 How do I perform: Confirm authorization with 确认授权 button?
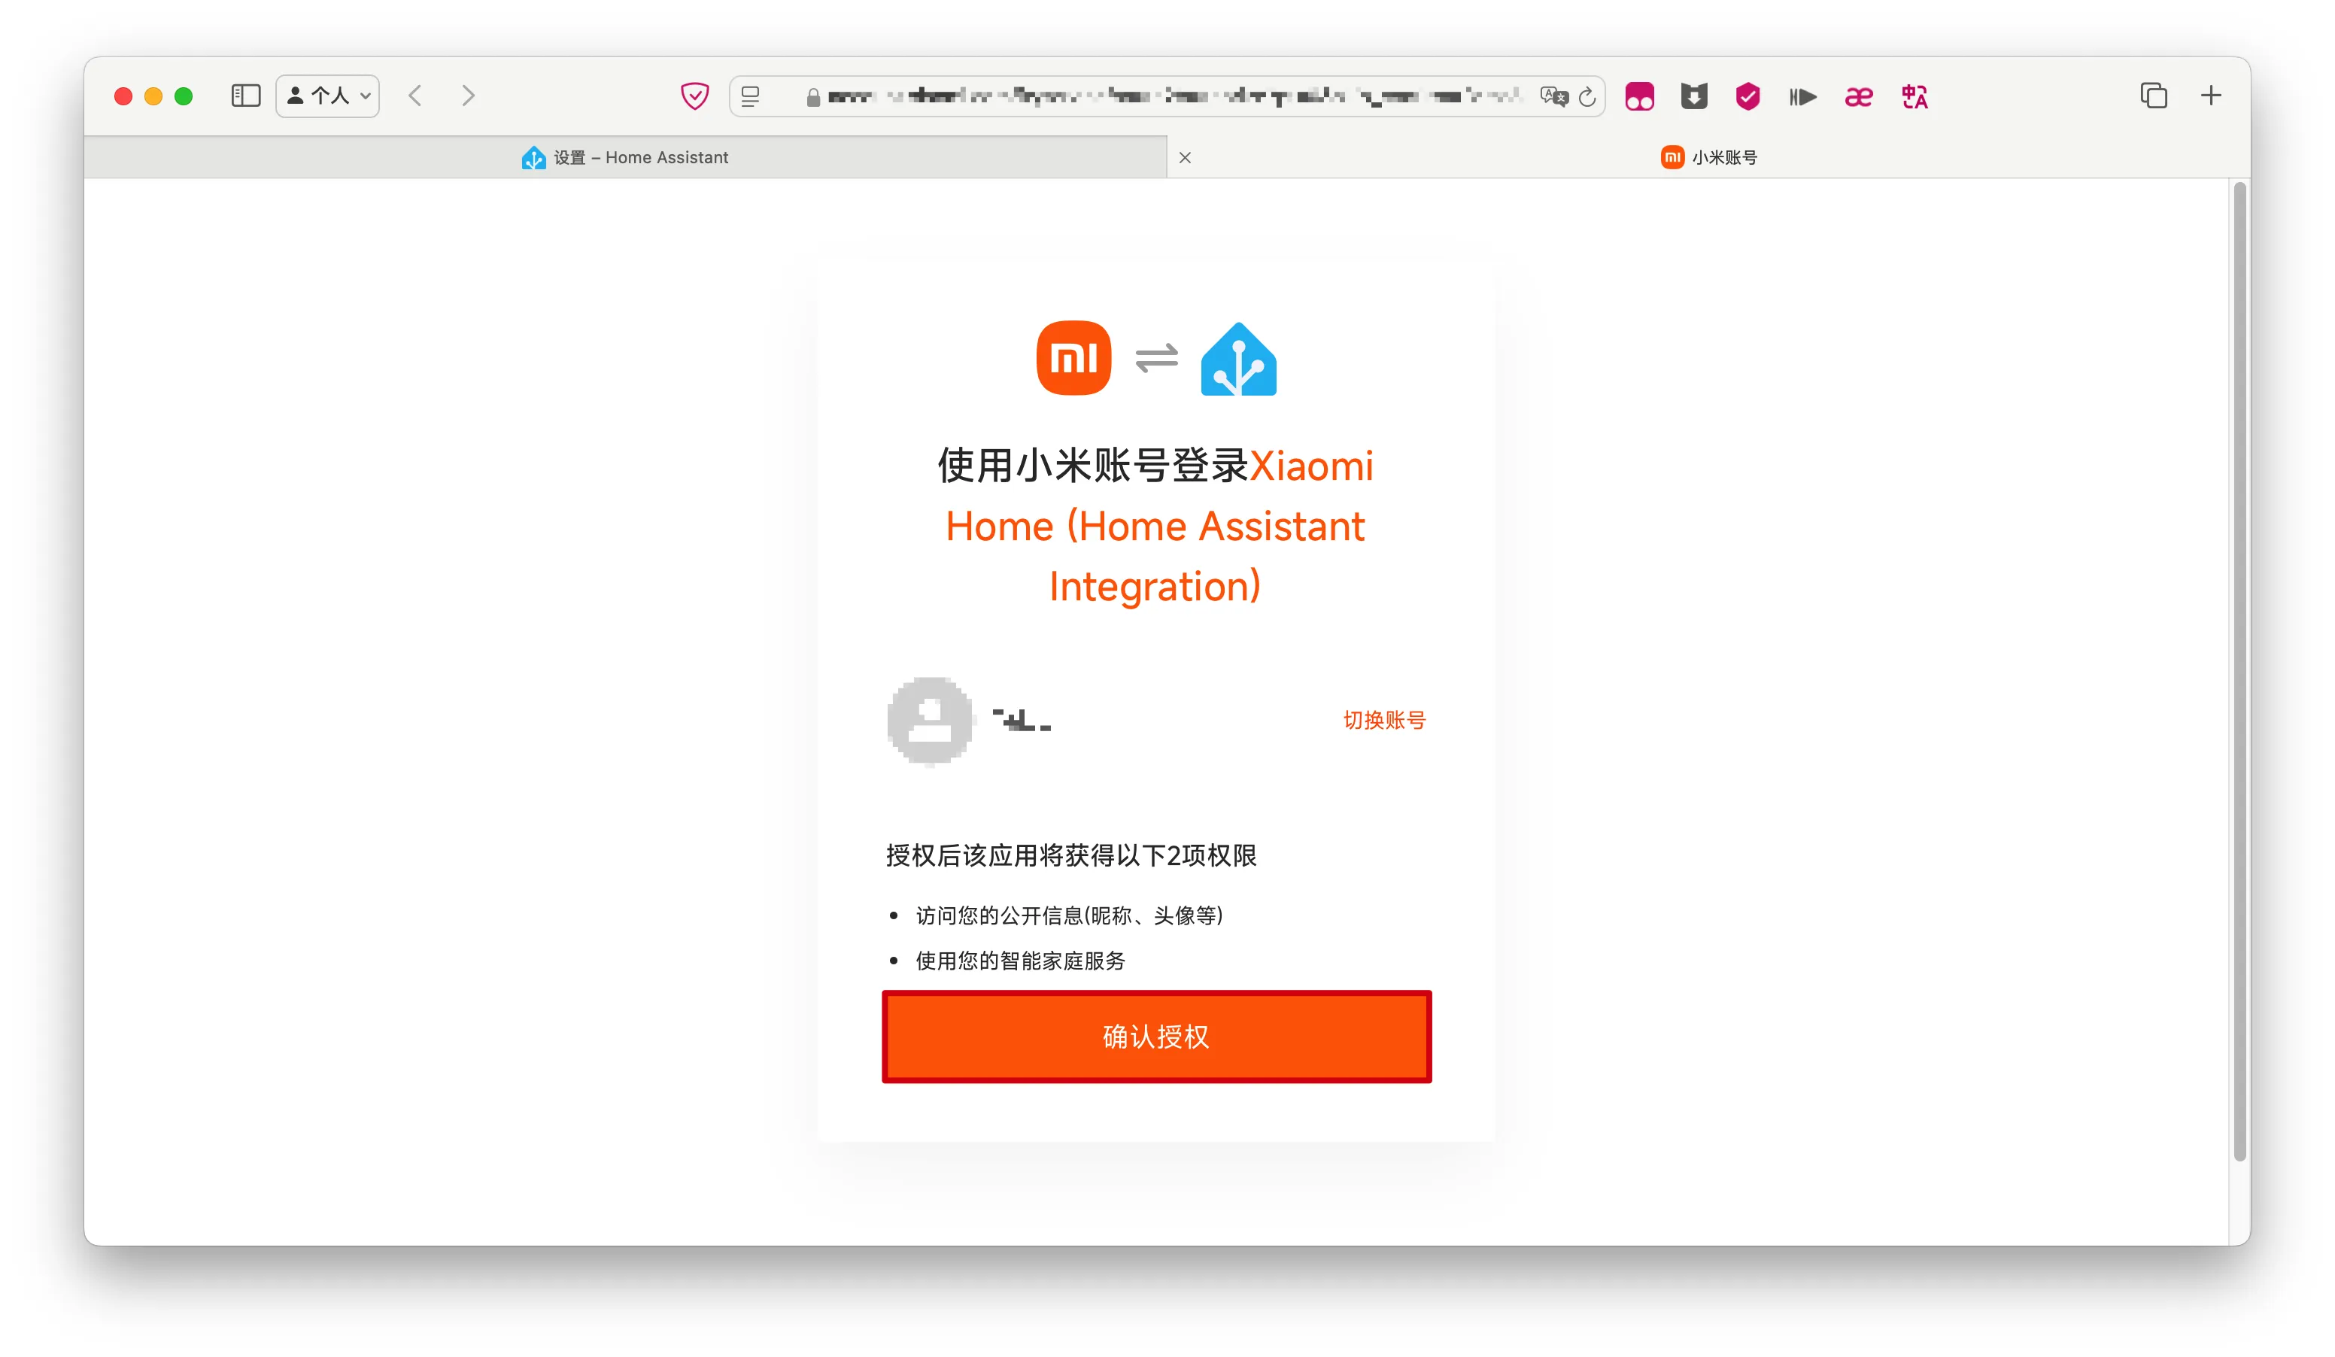[x=1156, y=1037]
